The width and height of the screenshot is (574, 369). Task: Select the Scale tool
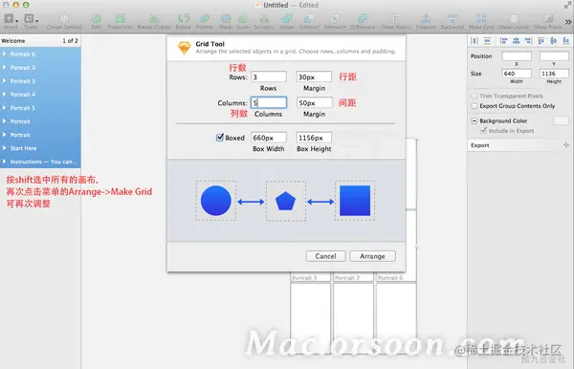(x=242, y=19)
